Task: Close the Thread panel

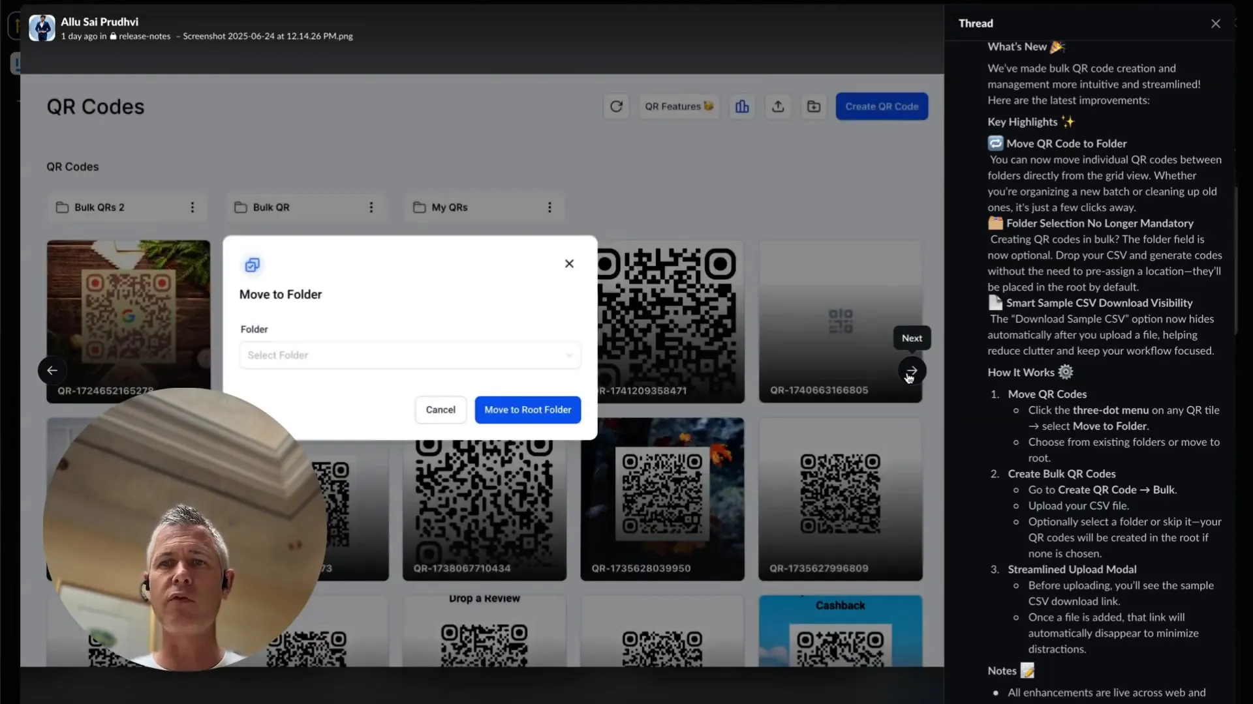Action: click(x=1215, y=23)
